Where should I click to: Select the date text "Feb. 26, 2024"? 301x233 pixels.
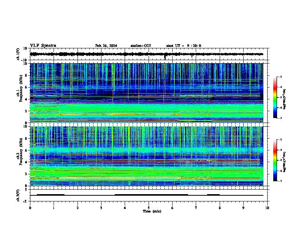[106, 46]
